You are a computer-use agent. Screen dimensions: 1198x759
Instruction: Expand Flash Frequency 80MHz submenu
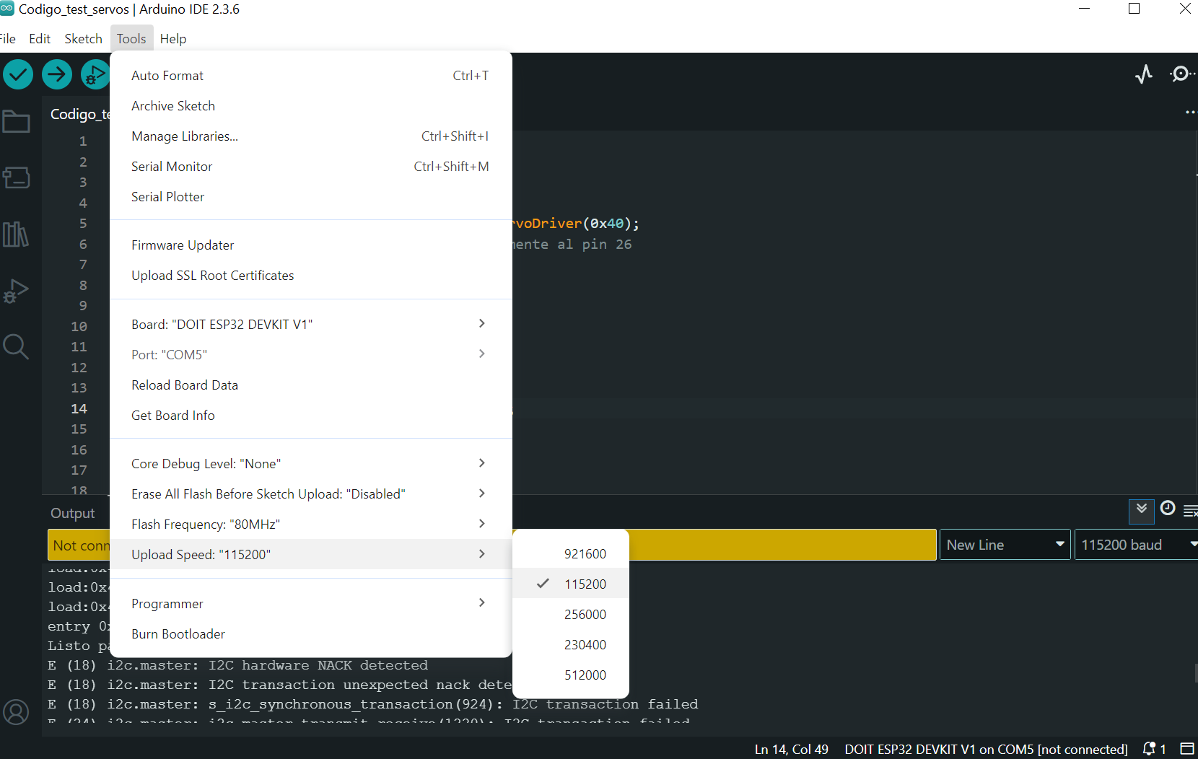tap(311, 524)
